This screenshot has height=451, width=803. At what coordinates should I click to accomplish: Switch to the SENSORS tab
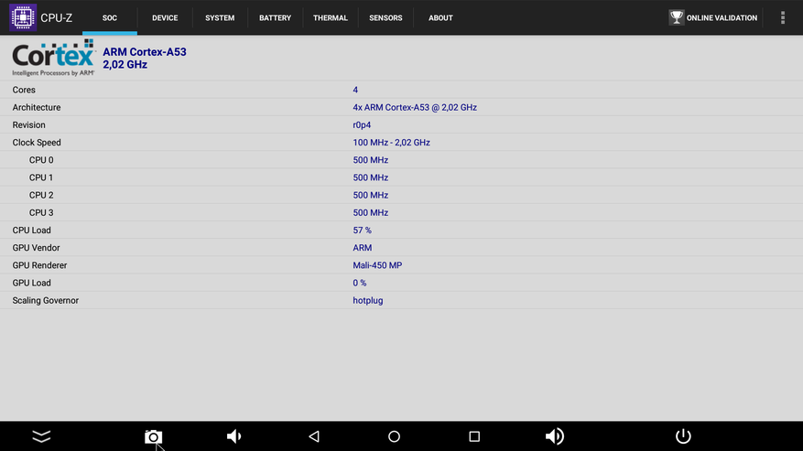pos(385,18)
